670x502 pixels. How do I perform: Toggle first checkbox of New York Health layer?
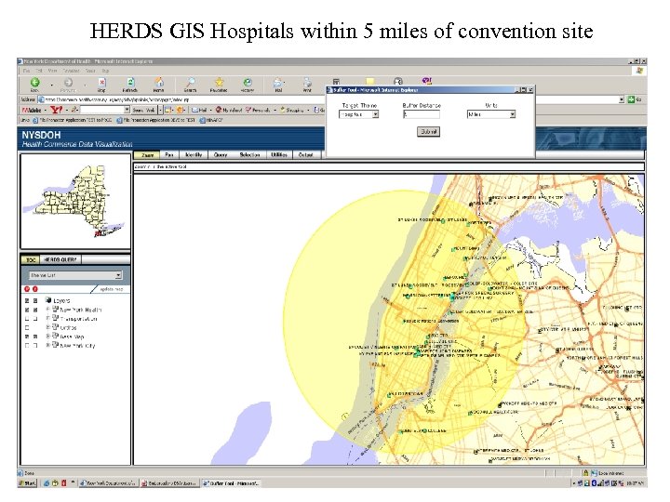(27, 310)
